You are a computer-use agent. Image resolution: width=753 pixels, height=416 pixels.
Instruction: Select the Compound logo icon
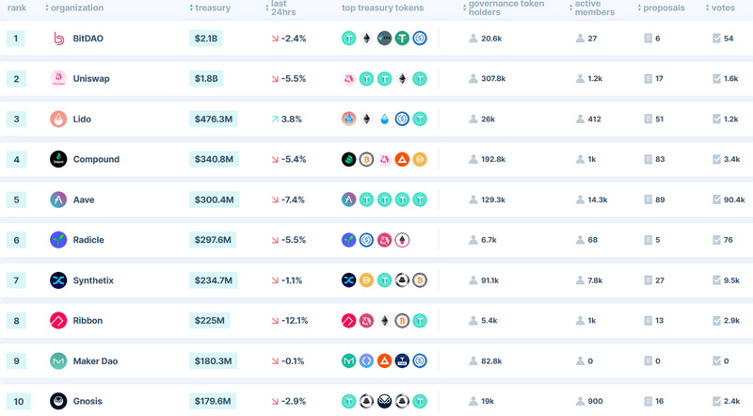click(58, 159)
